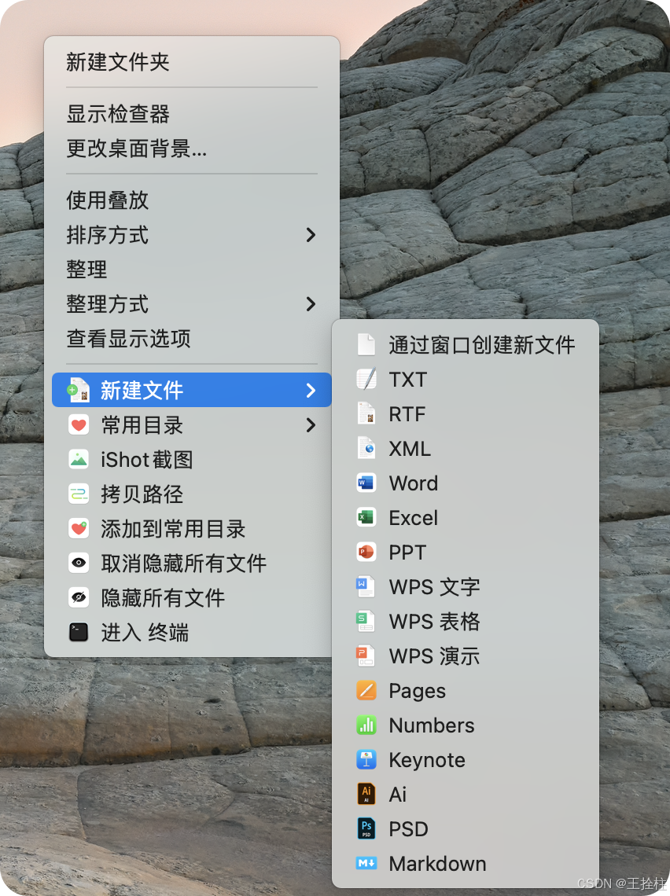The height and width of the screenshot is (896, 670).
Task: Click the XML file icon
Action: 366,449
